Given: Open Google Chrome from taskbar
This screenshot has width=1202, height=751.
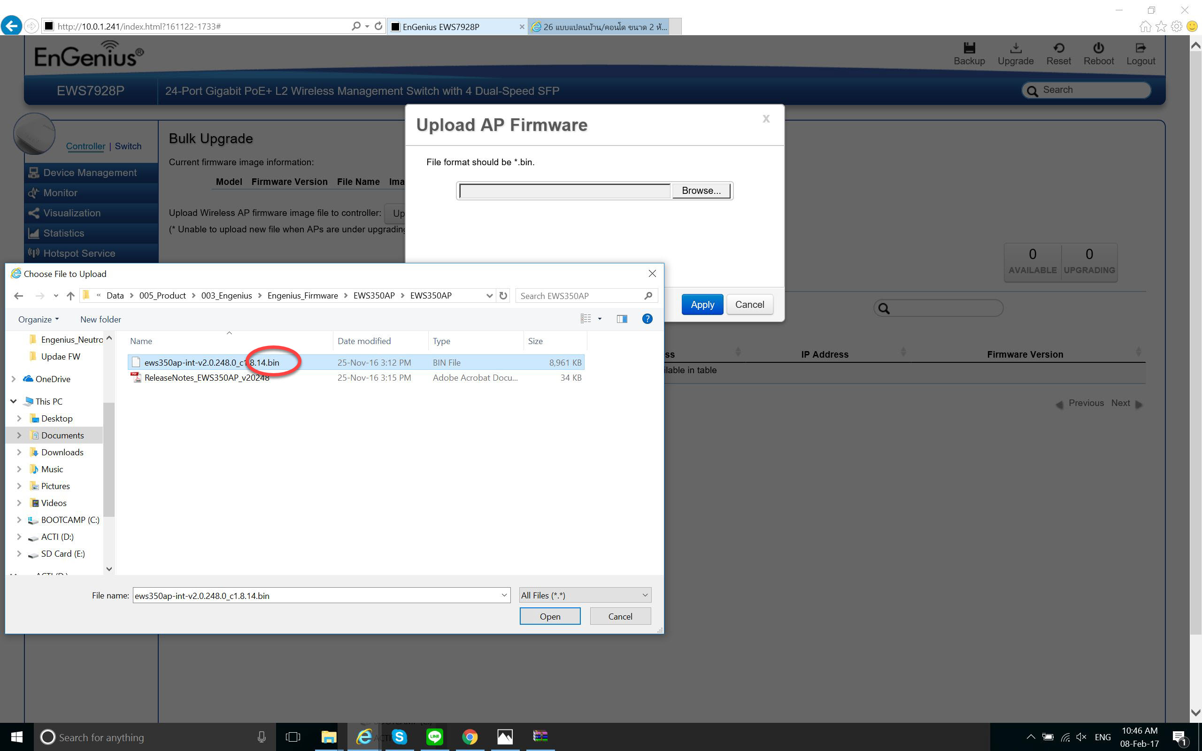Looking at the screenshot, I should coord(470,737).
